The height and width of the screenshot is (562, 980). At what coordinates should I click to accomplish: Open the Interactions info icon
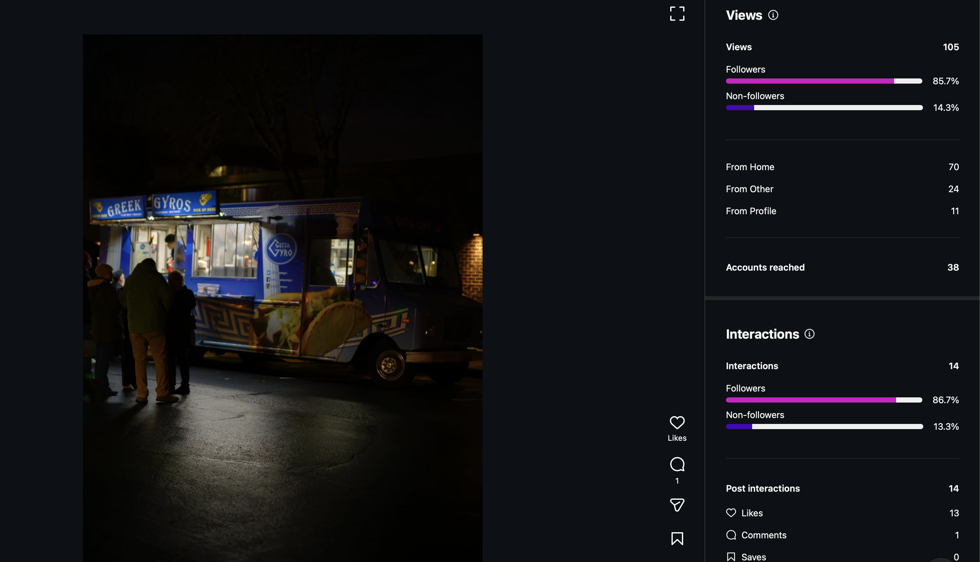coord(809,334)
